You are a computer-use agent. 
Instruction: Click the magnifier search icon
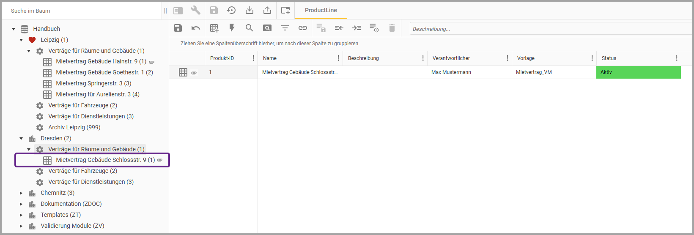tap(250, 28)
